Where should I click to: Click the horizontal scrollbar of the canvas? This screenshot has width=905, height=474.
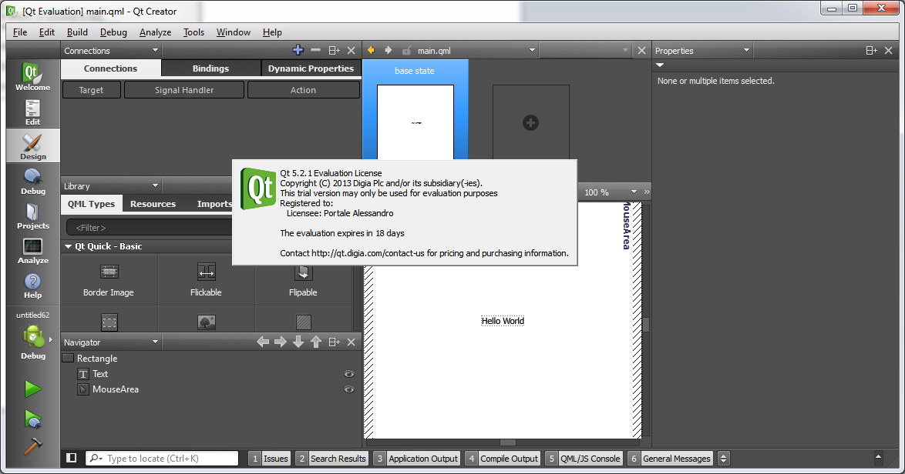pos(507,442)
